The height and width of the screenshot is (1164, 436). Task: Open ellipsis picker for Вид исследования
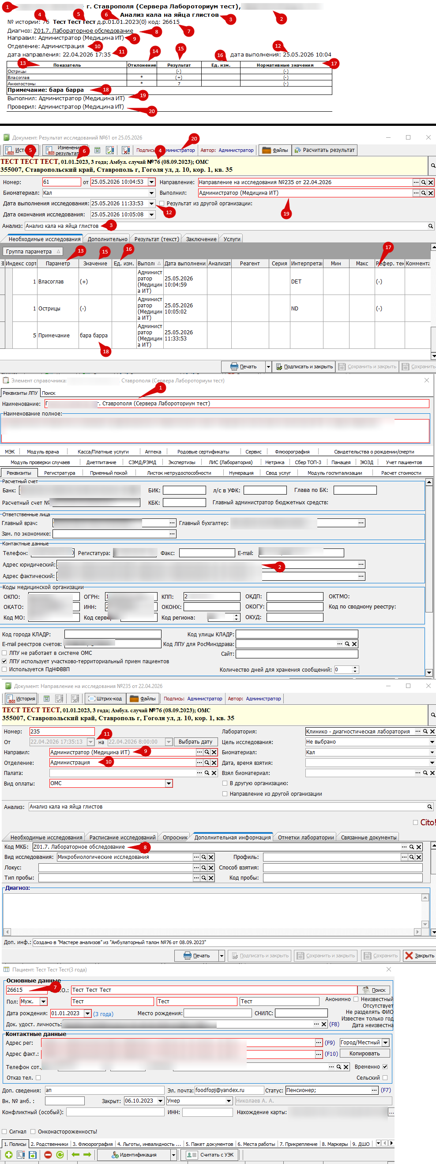coord(196,857)
